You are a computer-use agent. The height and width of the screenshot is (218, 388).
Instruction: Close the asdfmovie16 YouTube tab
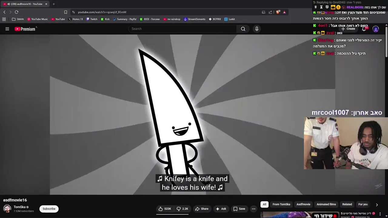pyautogui.click(x=46, y=4)
